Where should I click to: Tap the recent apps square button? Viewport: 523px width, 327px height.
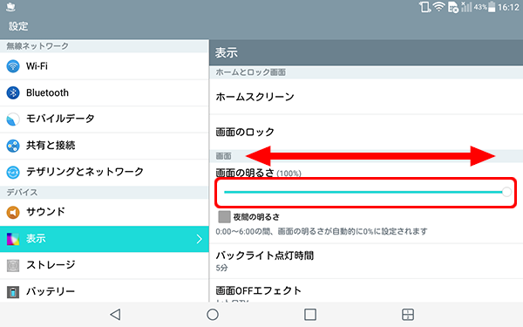pos(310,314)
